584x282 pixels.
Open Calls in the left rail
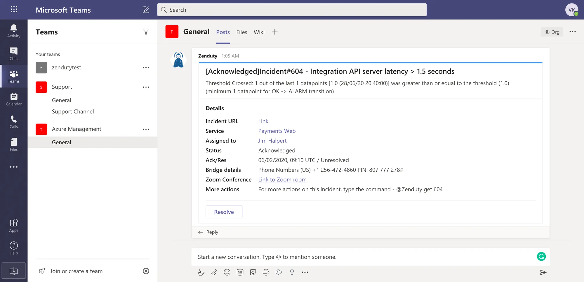14,122
